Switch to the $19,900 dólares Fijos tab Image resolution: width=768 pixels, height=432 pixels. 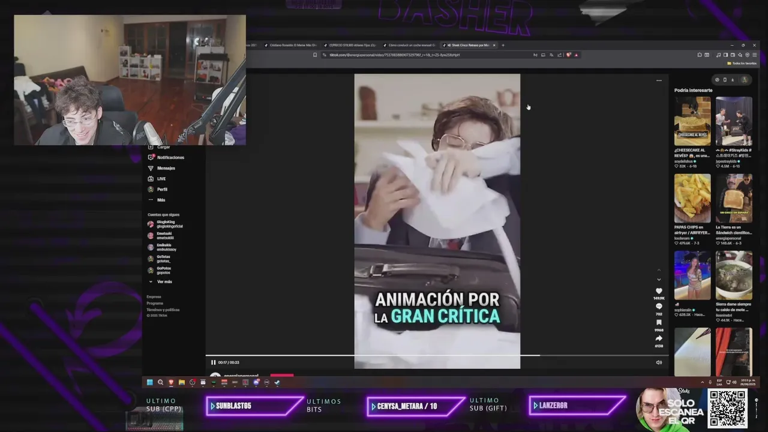coord(349,45)
